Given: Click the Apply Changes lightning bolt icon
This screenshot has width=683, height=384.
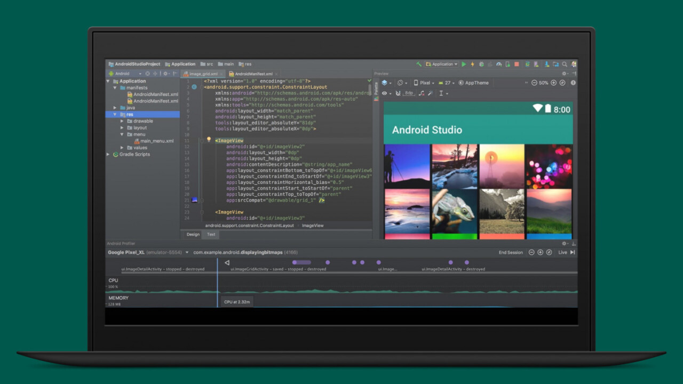Looking at the screenshot, I should point(472,64).
